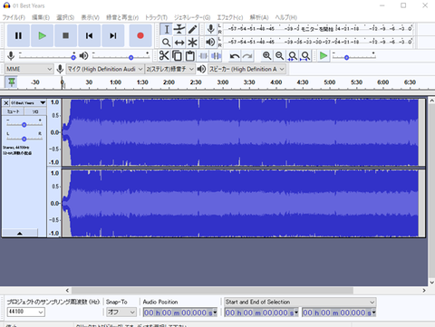Click the track gain slider knob
This screenshot has width=435, height=327.
coord(24,125)
